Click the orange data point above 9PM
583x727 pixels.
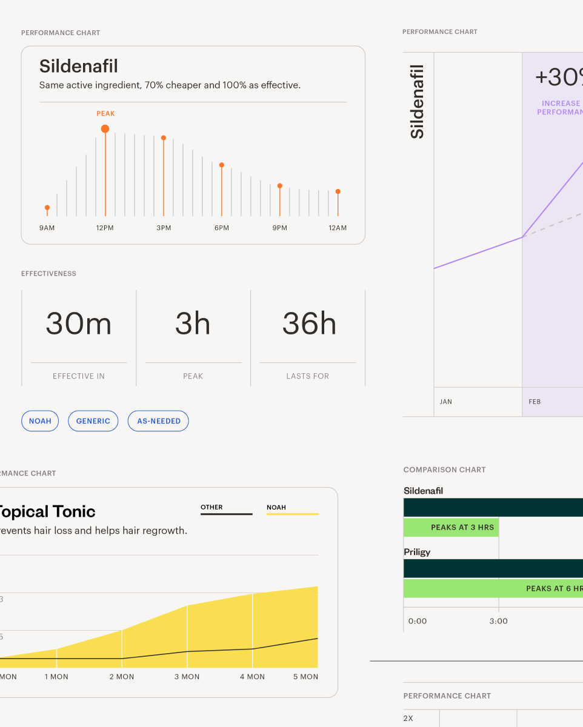[280, 185]
